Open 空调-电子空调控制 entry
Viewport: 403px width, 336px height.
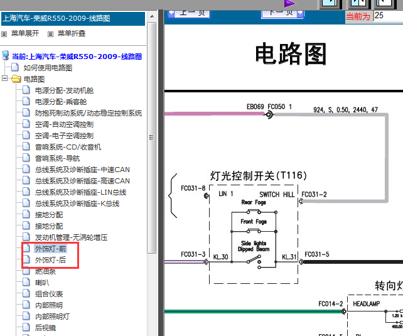64,136
